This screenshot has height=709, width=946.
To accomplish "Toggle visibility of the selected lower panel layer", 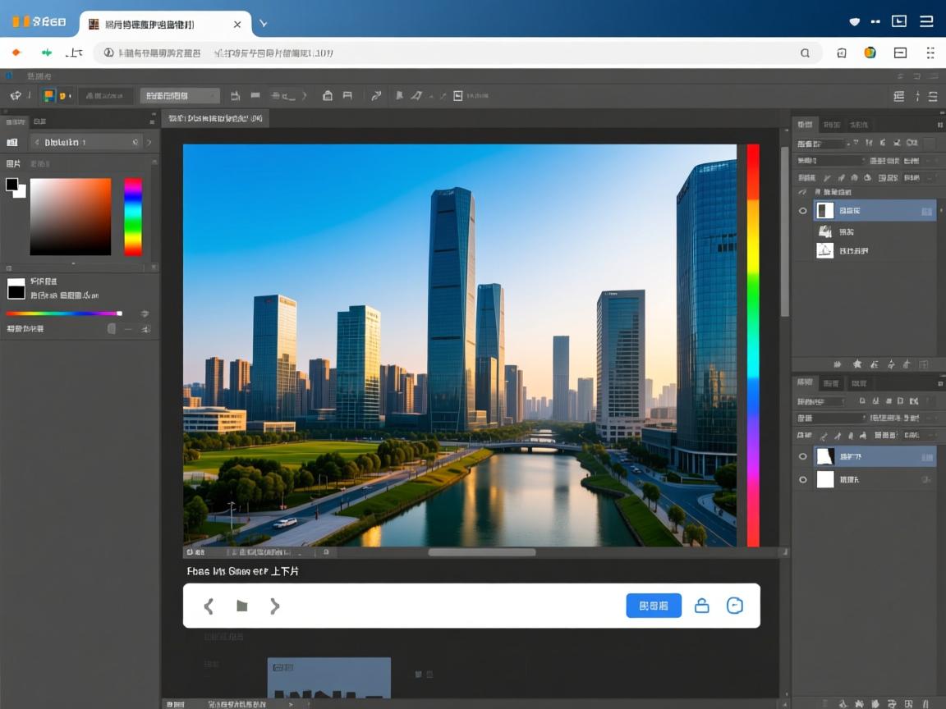I will pyautogui.click(x=803, y=456).
